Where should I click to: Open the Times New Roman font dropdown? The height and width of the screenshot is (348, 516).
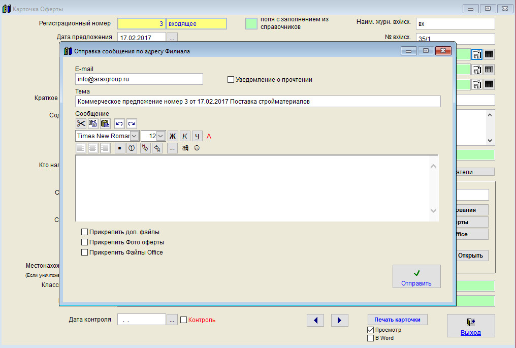pyautogui.click(x=135, y=136)
